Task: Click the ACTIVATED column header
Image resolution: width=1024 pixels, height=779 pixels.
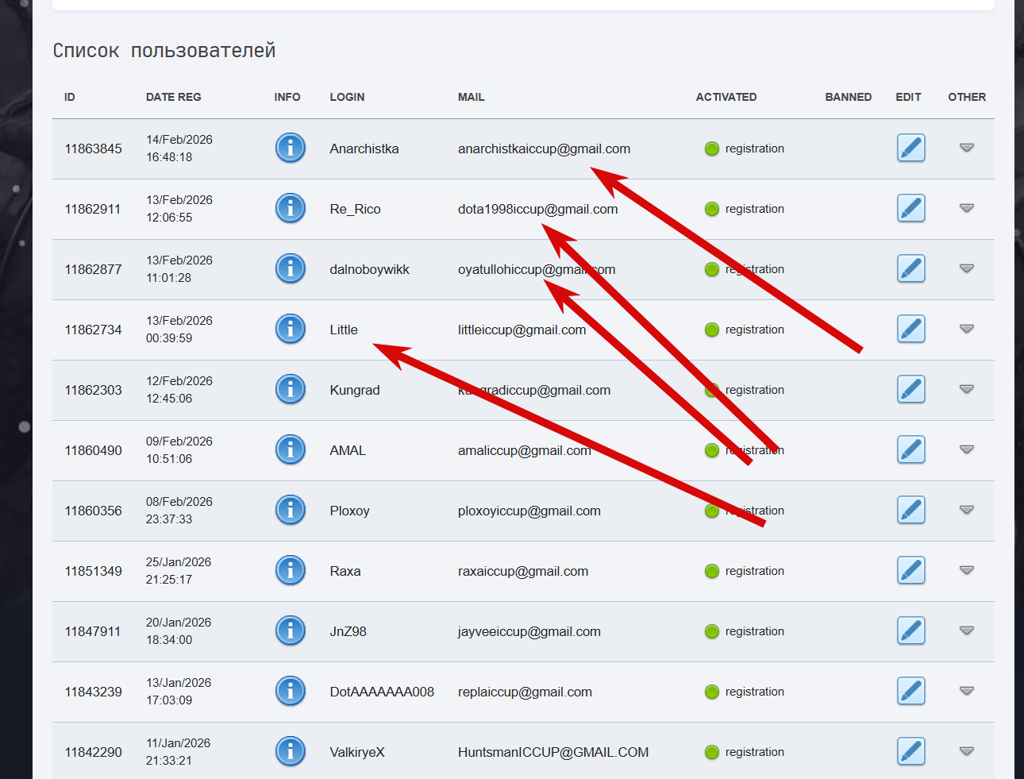Action: click(x=726, y=97)
